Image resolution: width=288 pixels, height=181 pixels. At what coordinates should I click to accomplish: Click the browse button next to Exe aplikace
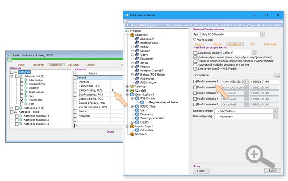pyautogui.click(x=278, y=75)
